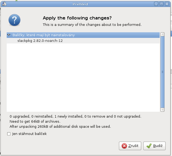
Task: Maximize the Přehled dialog window
Action: pos(162,4)
